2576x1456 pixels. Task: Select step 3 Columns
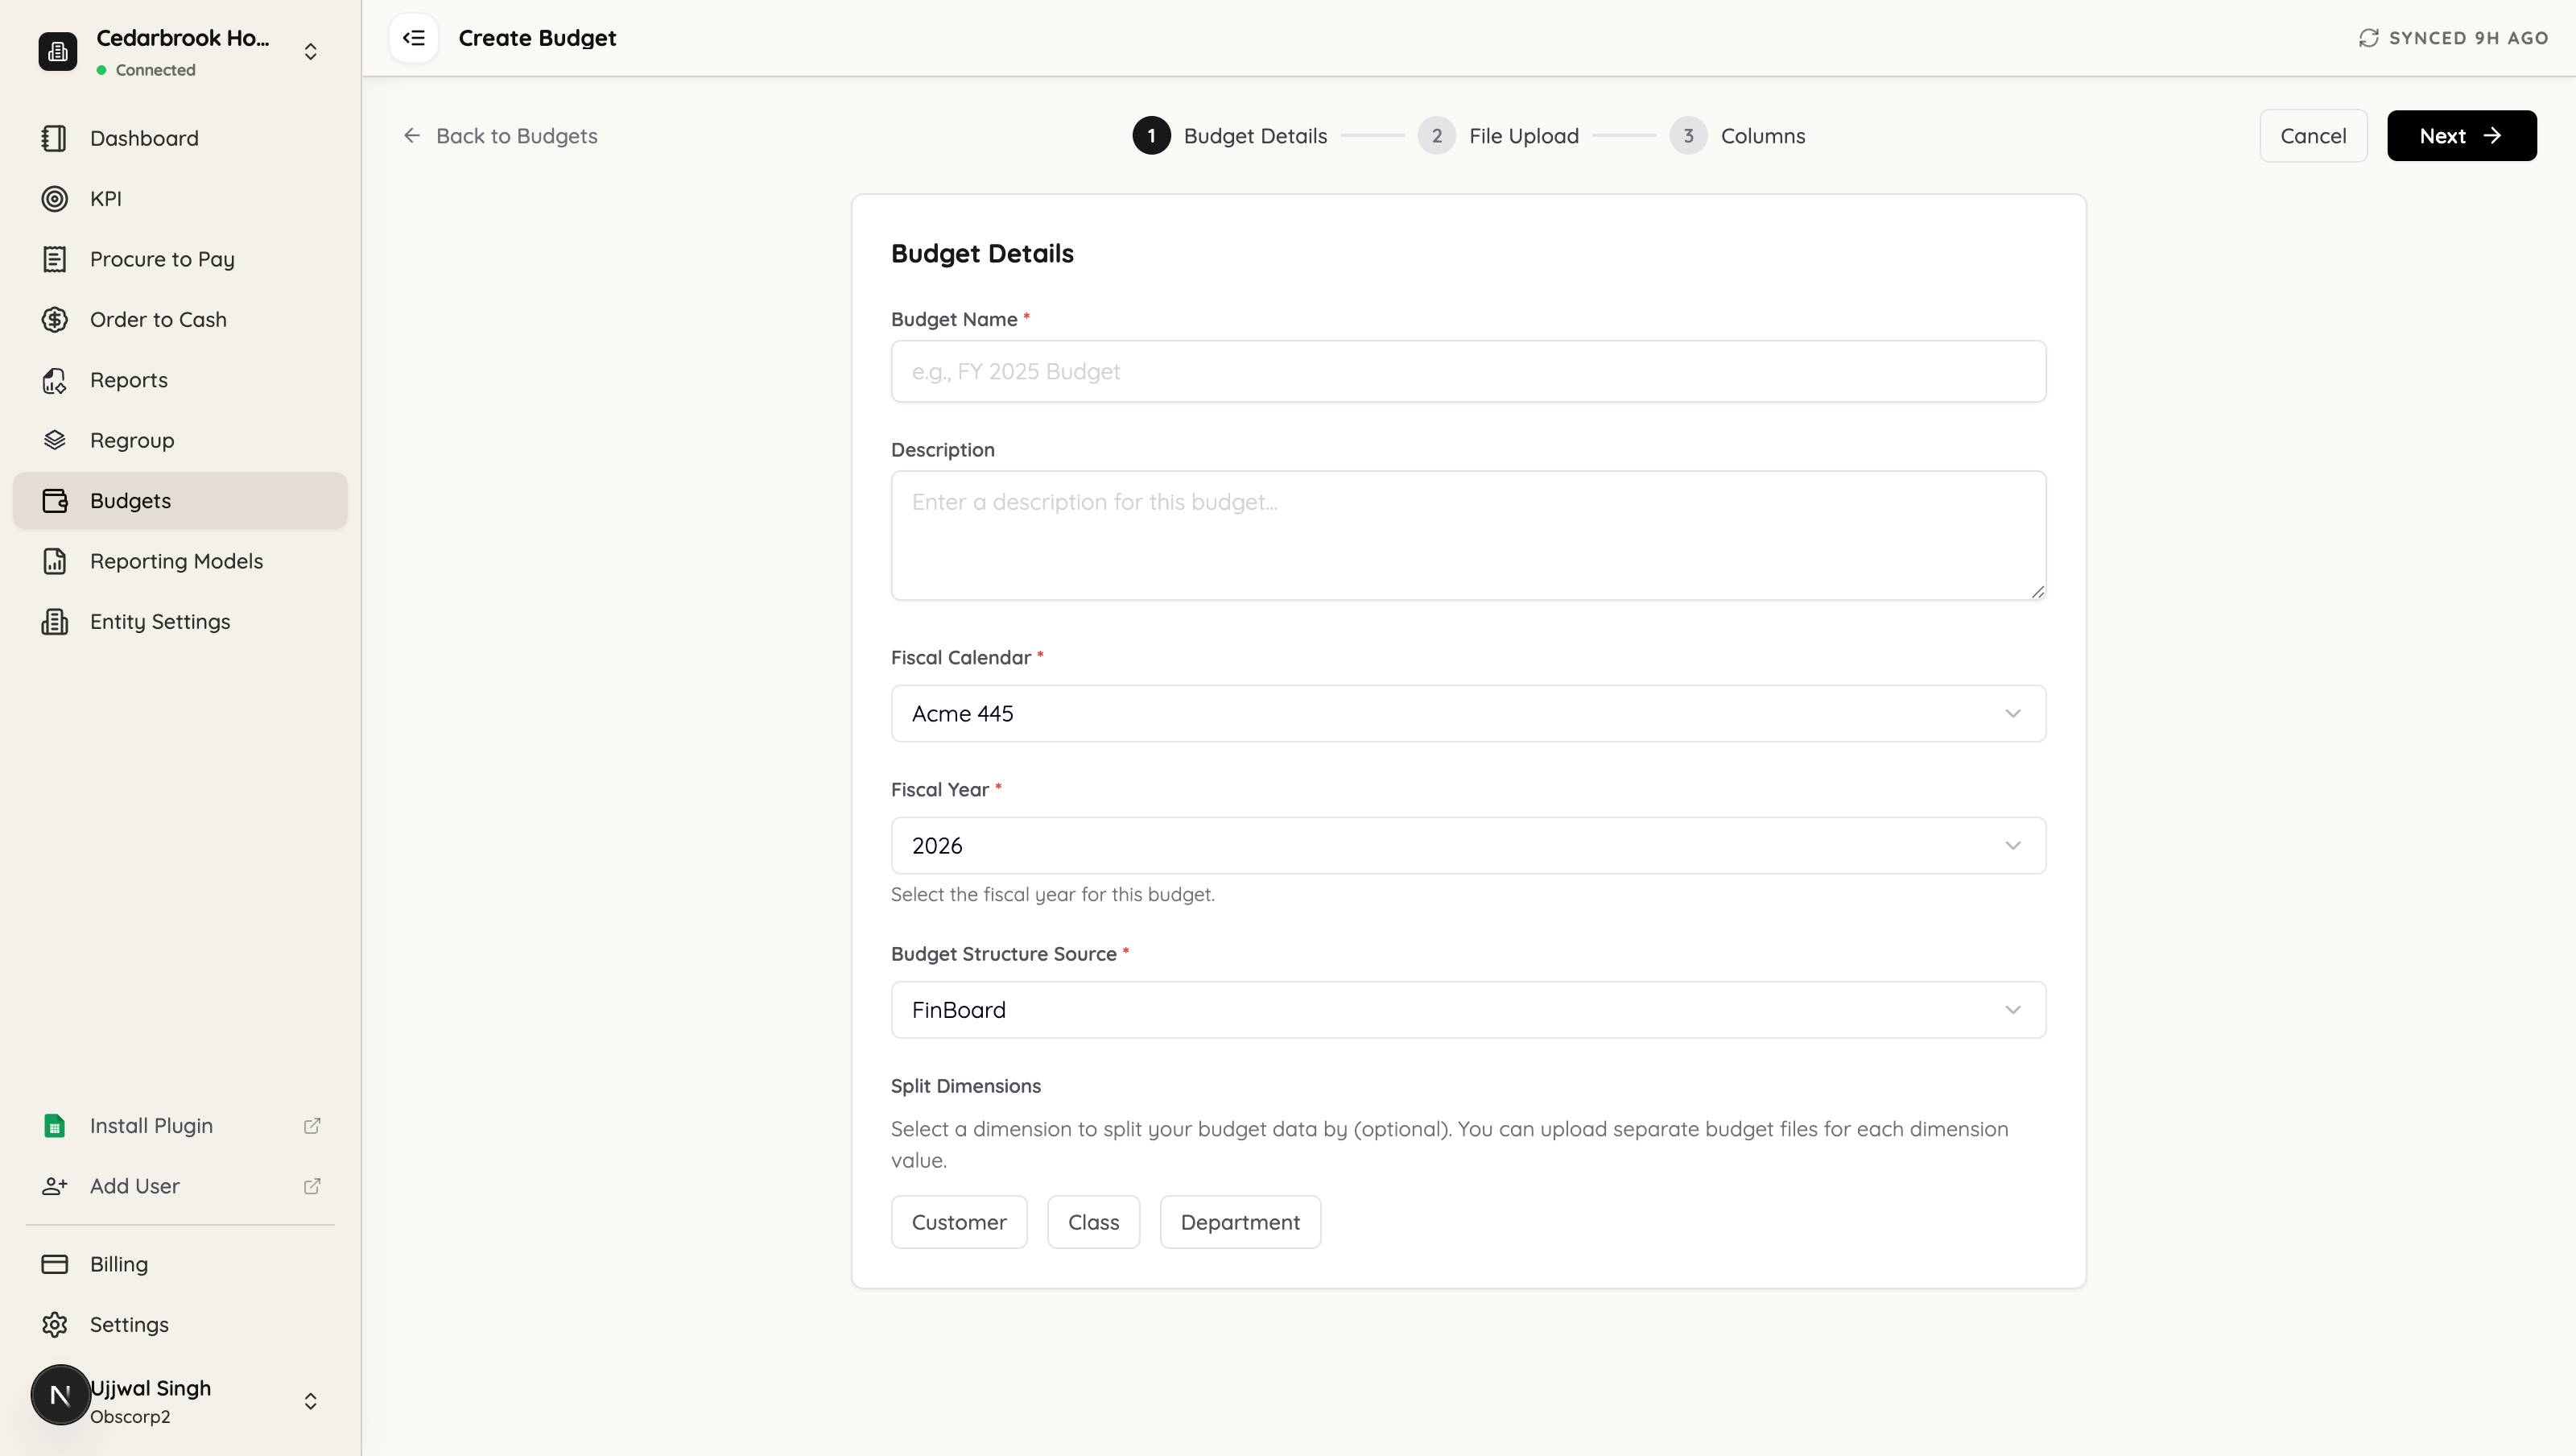pyautogui.click(x=1737, y=135)
